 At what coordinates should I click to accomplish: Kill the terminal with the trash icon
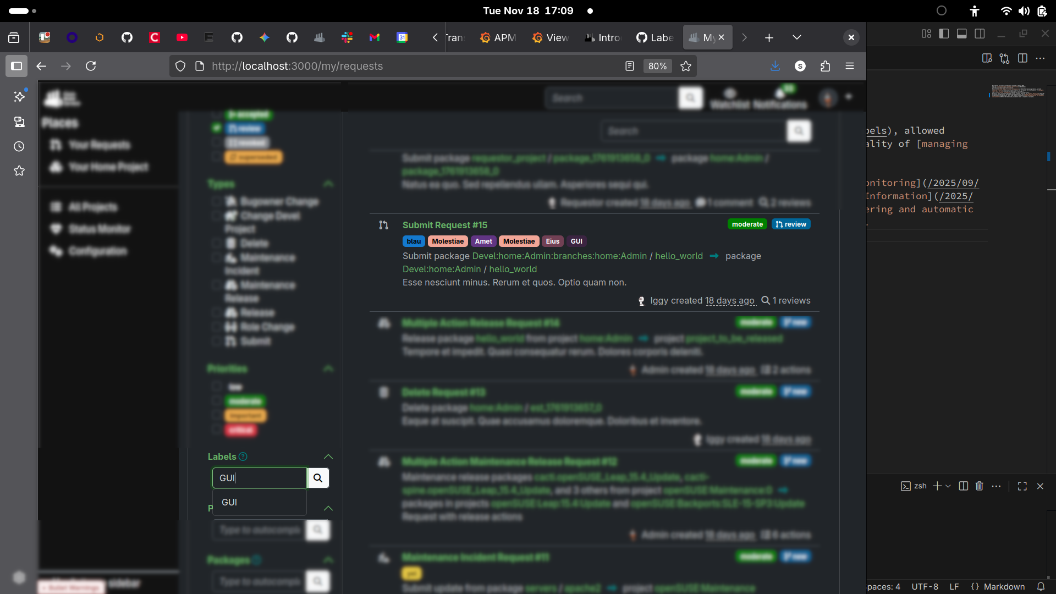(979, 486)
